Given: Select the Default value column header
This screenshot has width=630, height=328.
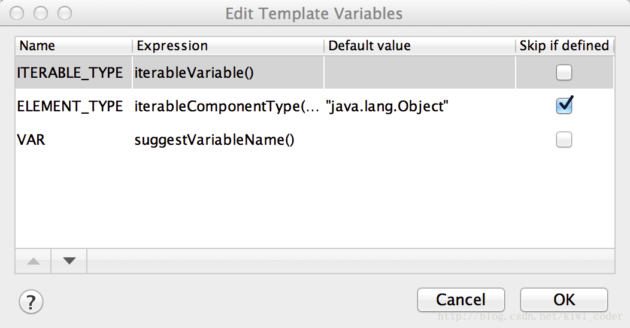Looking at the screenshot, I should 420,45.
